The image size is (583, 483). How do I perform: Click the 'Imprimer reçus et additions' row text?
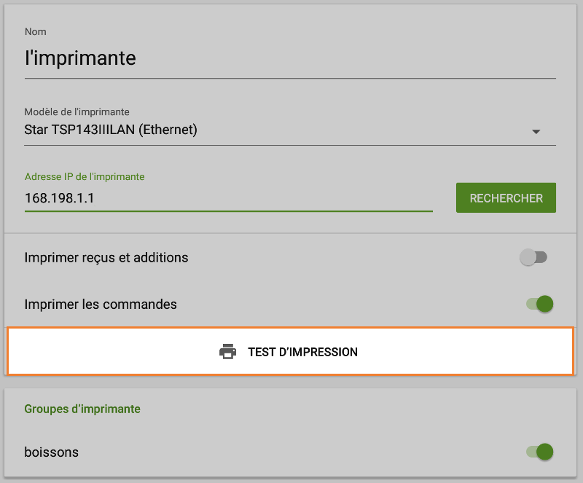point(106,257)
